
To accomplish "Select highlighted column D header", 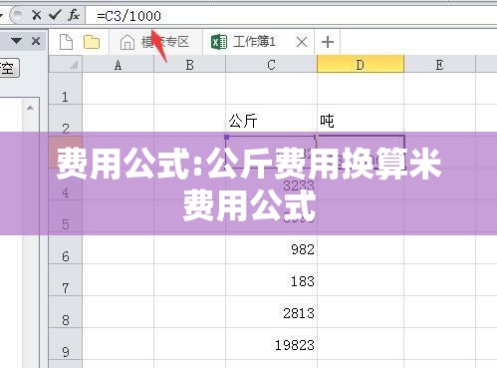I will pyautogui.click(x=361, y=64).
